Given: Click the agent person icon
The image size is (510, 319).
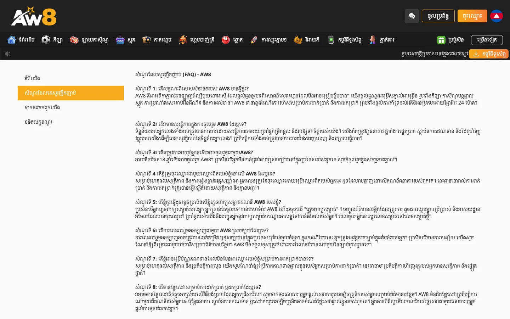Looking at the screenshot, I should coord(372,40).
